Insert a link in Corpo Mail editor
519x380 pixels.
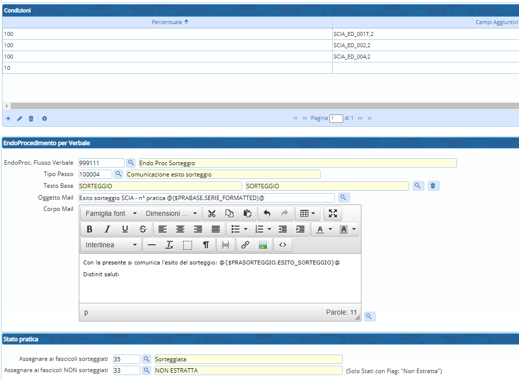(245, 245)
